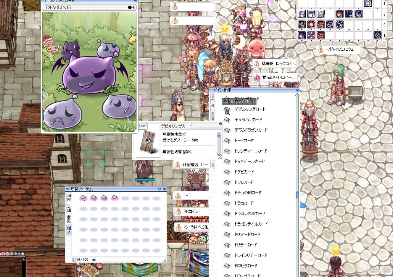Minimize the 所持アイテム inventory window
Screen dimensions: 393x277
[160, 189]
